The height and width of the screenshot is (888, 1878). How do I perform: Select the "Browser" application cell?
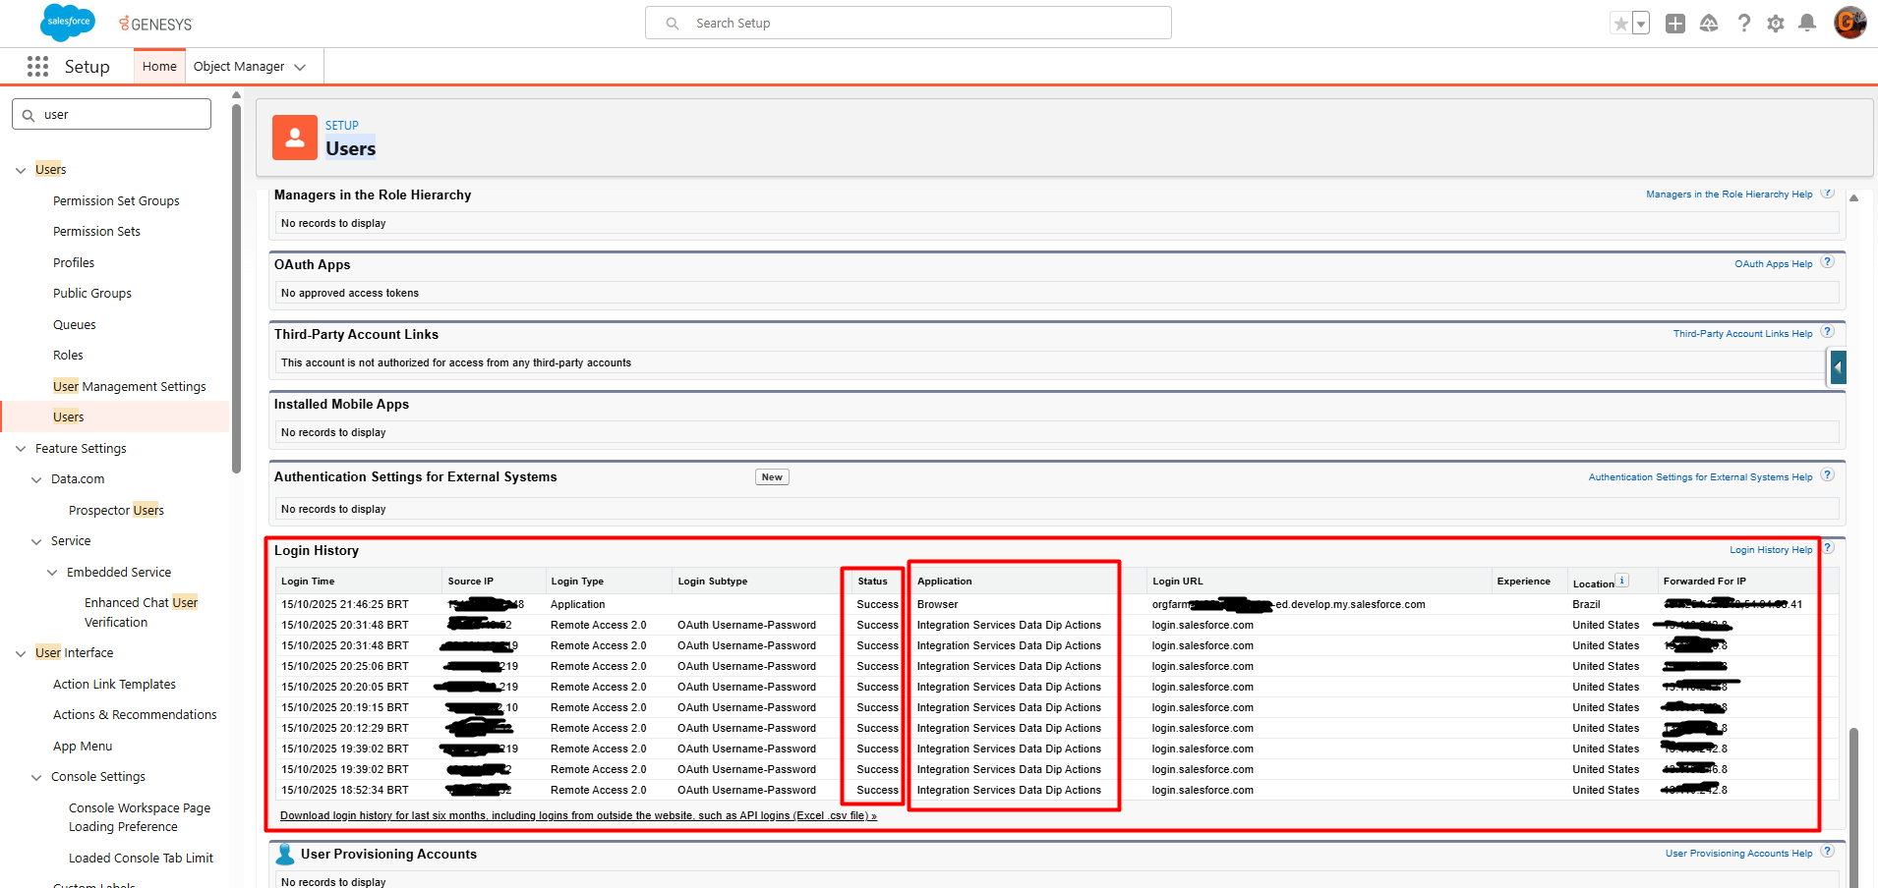[x=938, y=605]
